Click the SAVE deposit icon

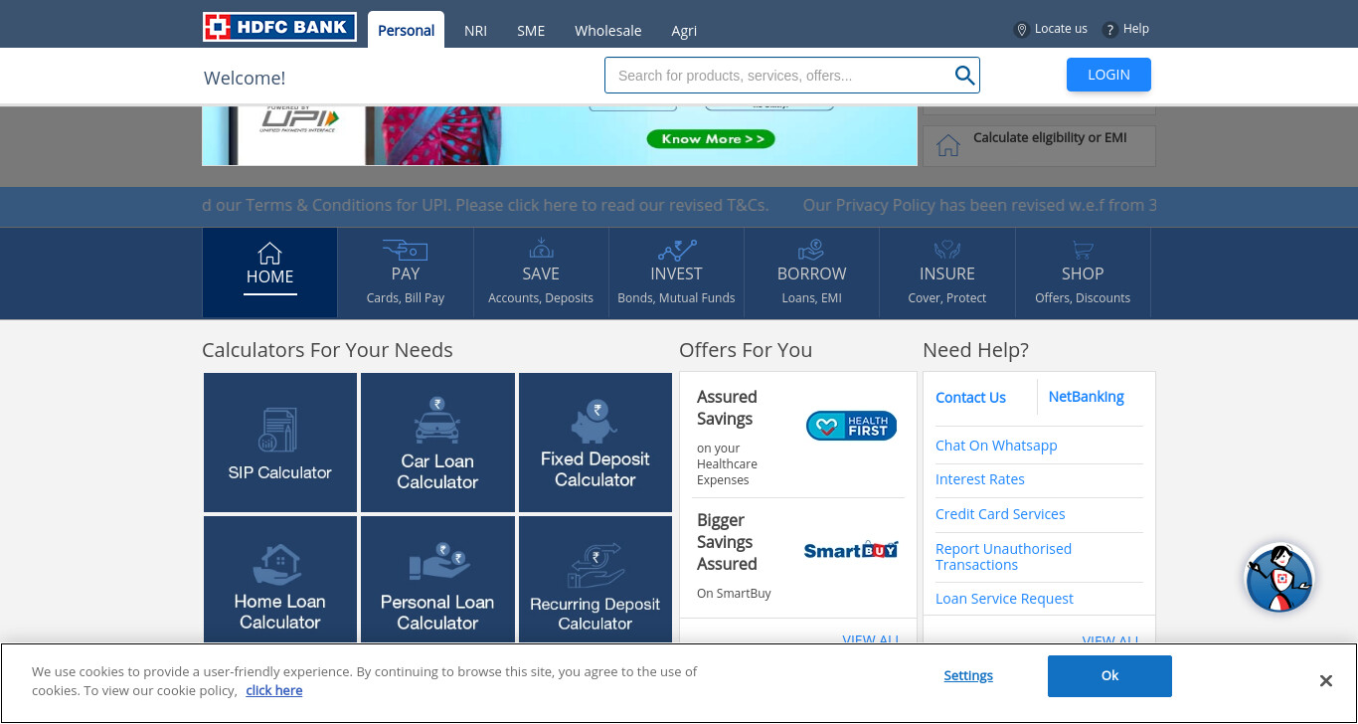click(x=541, y=249)
